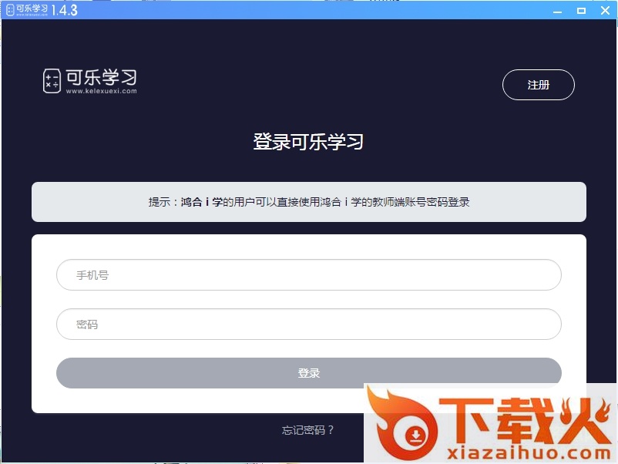618x464 pixels.
Task: Click the gray 登录 login button
Action: [308, 373]
